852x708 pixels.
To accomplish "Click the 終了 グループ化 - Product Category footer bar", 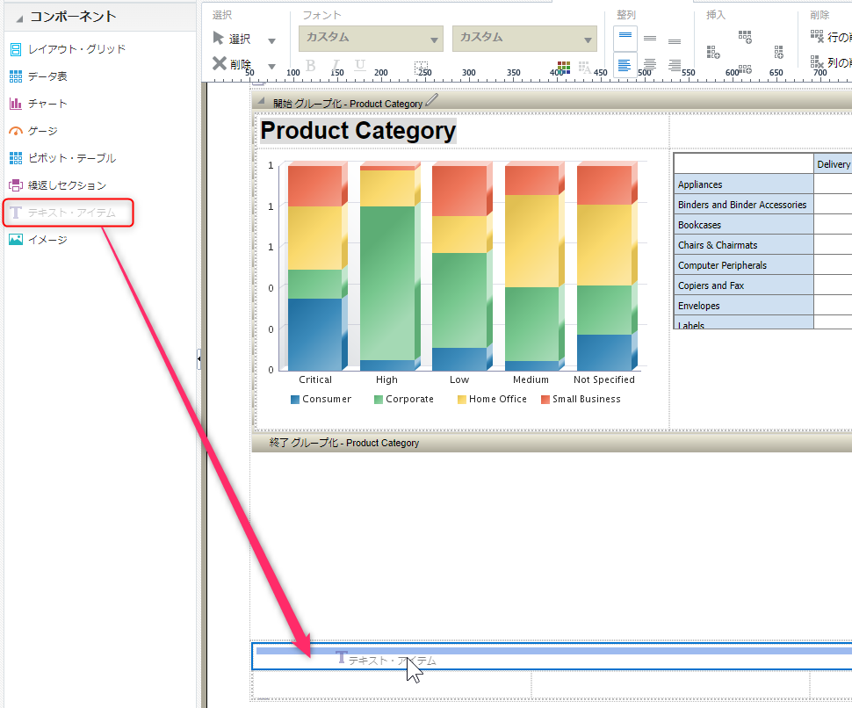I will click(x=552, y=443).
